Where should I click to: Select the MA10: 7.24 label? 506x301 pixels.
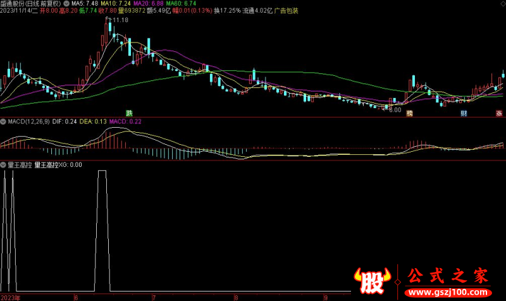tap(116, 4)
